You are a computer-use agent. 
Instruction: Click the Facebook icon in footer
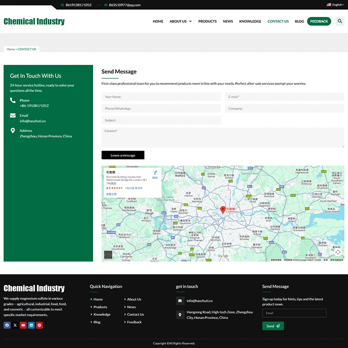pyautogui.click(x=7, y=325)
